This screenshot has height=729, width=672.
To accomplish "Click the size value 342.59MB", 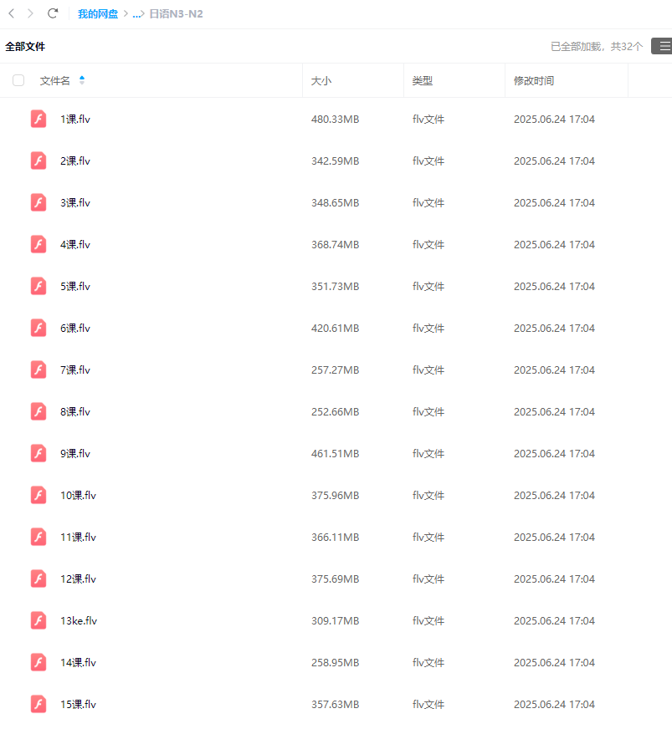I will (335, 161).
